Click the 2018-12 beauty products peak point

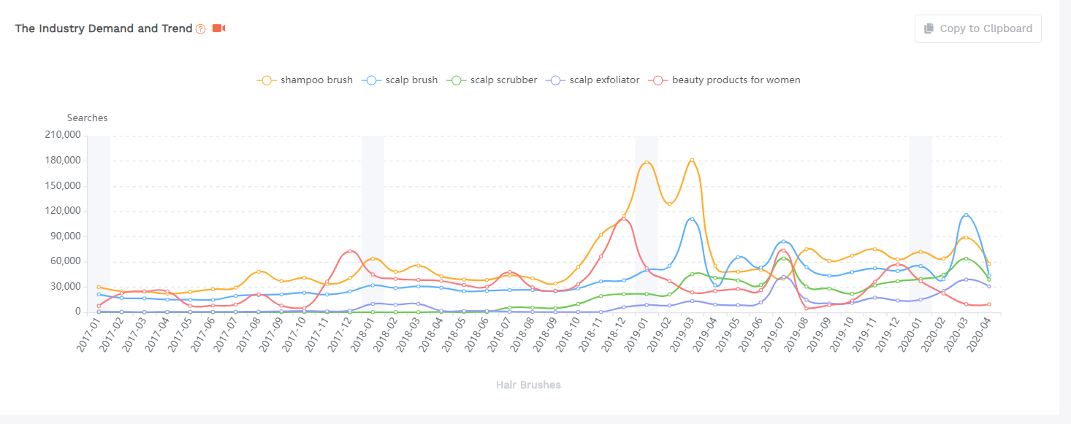click(623, 218)
